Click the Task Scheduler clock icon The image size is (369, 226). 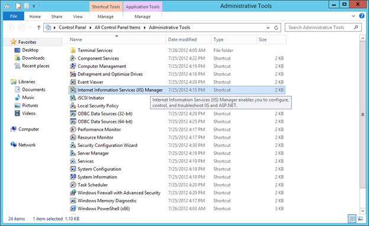(x=73, y=185)
